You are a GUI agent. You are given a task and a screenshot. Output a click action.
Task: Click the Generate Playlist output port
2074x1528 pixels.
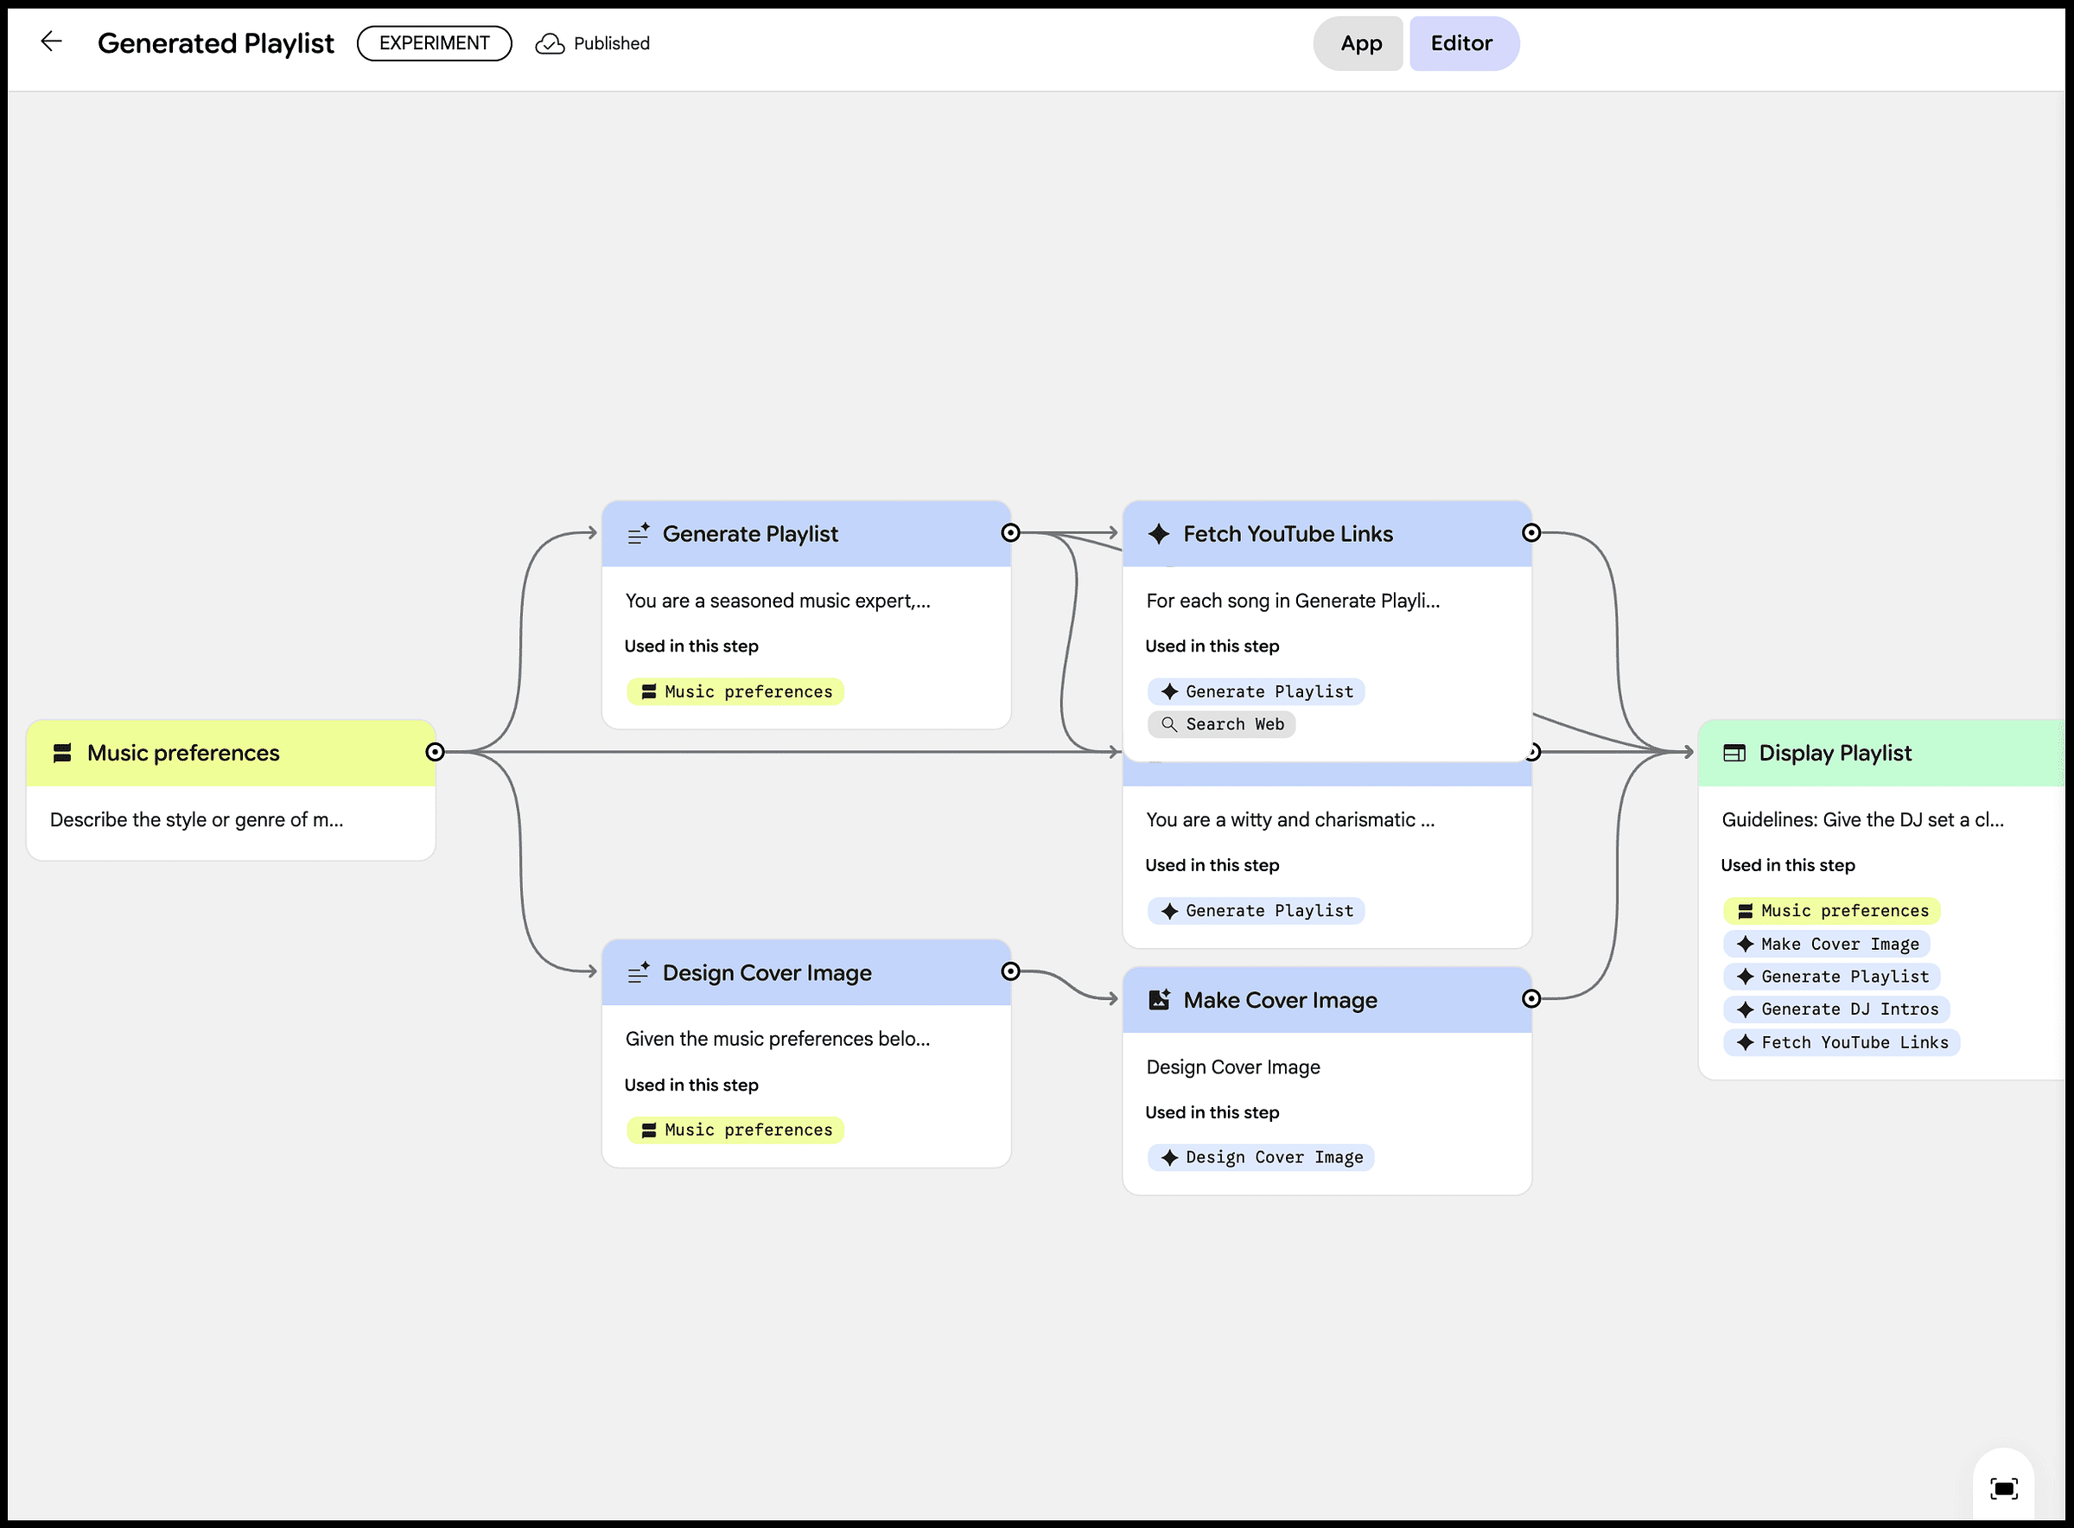[1011, 532]
